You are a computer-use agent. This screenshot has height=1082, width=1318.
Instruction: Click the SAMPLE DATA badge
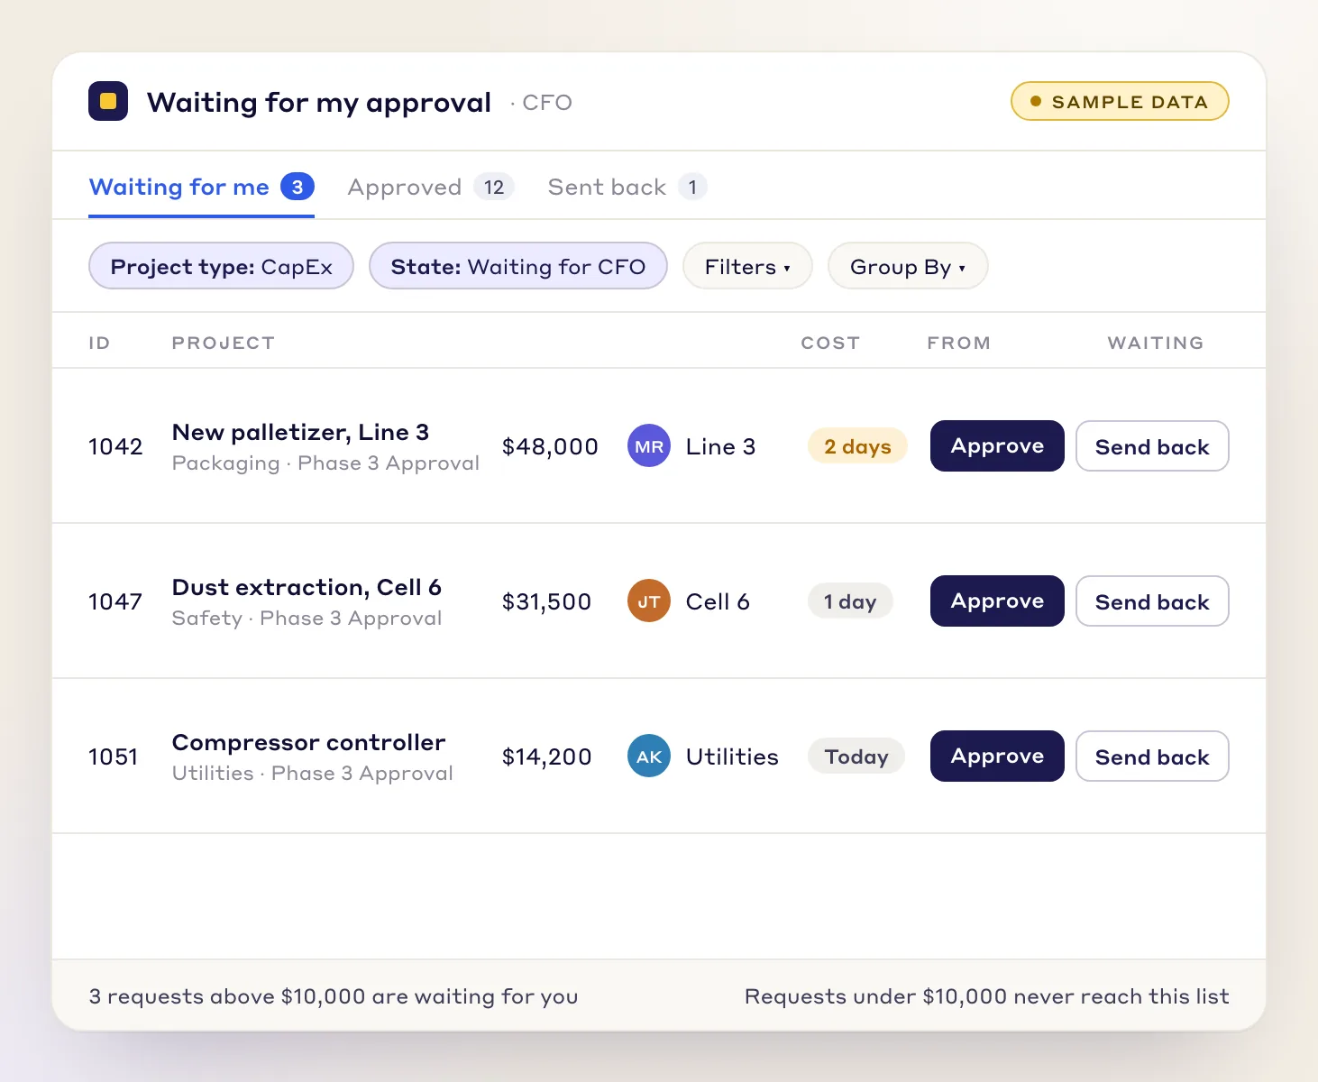[x=1120, y=101]
